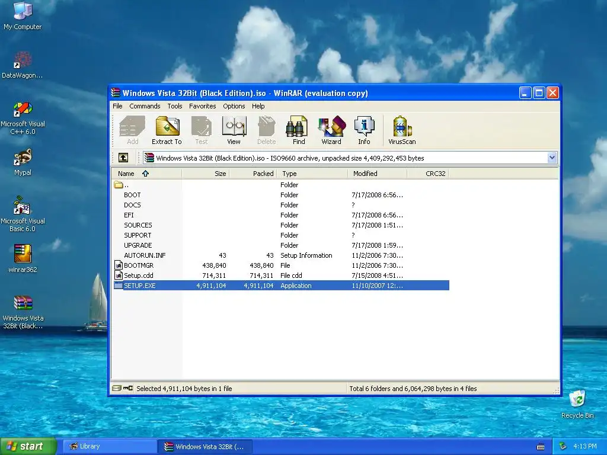The image size is (607, 455).
Task: Sort by Size column header
Action: pyautogui.click(x=206, y=174)
